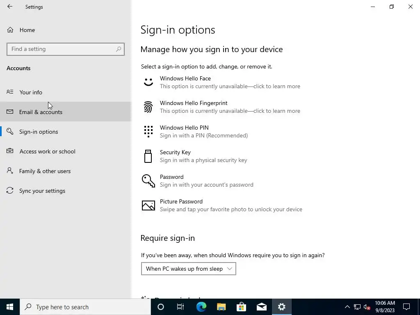Image resolution: width=420 pixels, height=315 pixels.
Task: Open the notification center icon
Action: [x=406, y=307]
